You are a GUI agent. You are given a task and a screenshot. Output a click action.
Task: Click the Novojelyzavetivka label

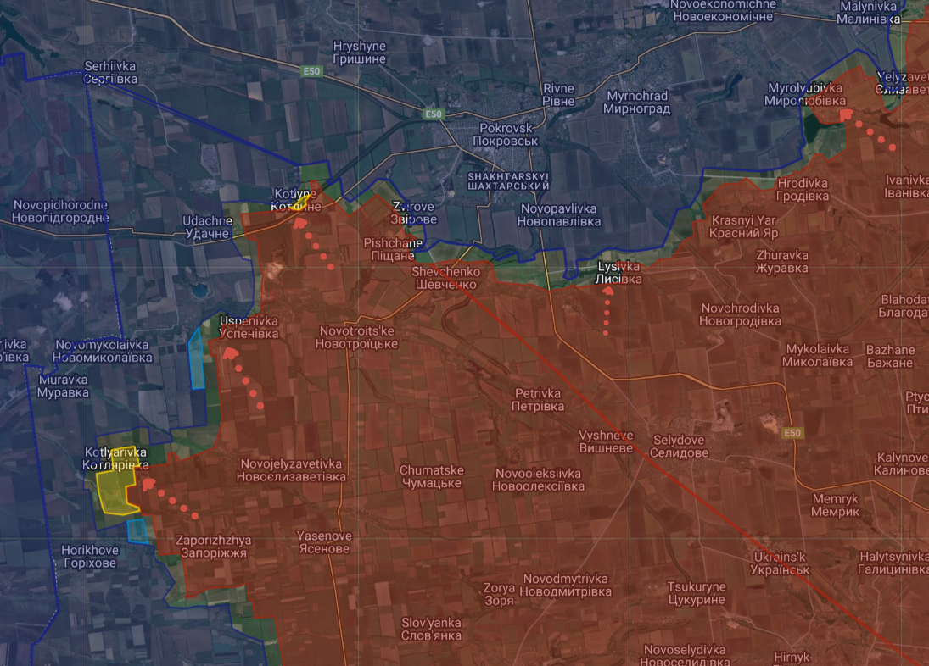(292, 470)
